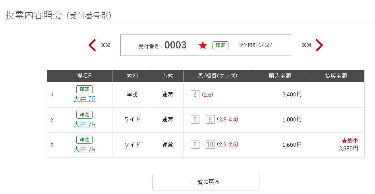Click the right arrow to receipt 0004
The width and height of the screenshot is (375, 194).
pyautogui.click(x=319, y=45)
